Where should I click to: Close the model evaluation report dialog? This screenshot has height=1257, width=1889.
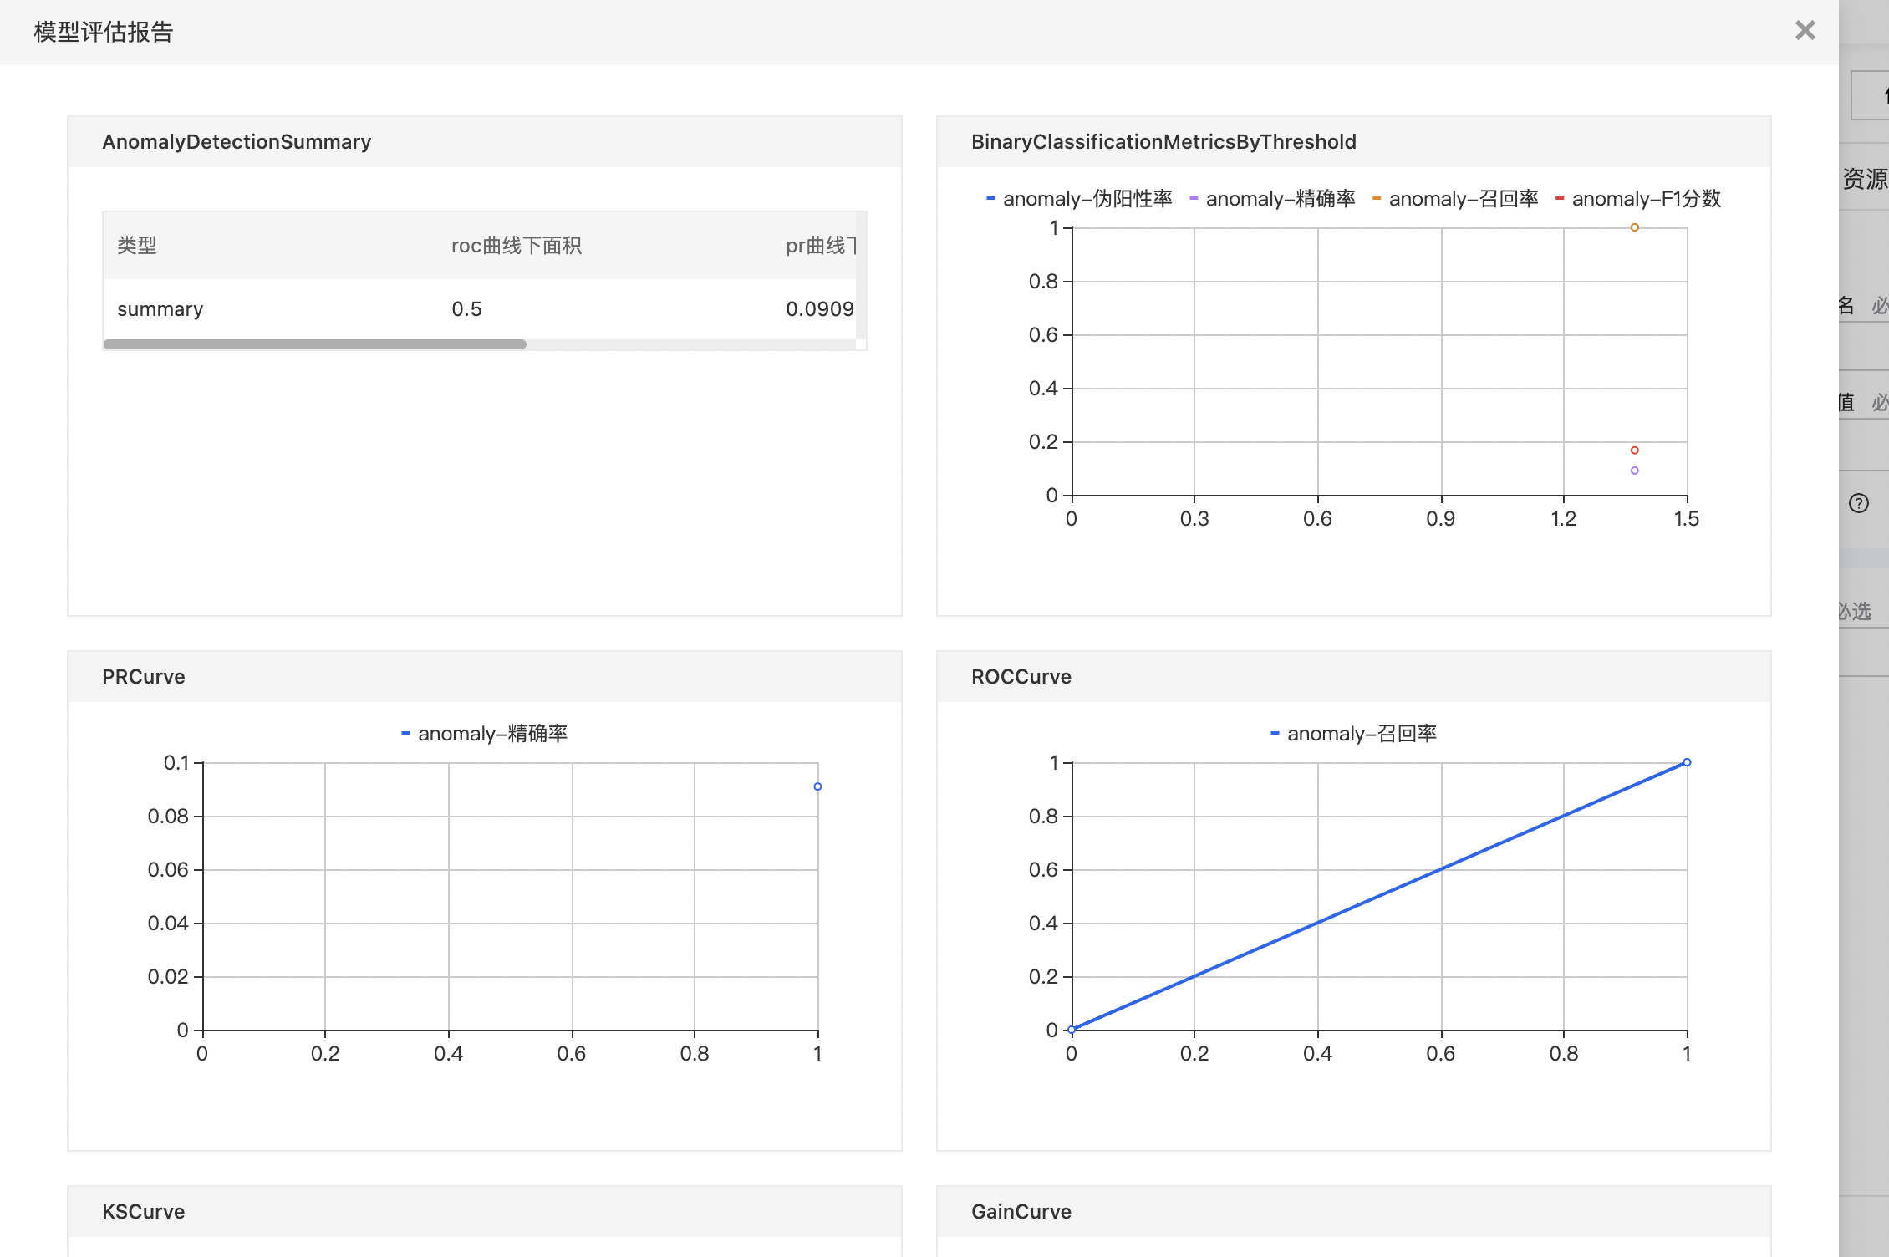click(1805, 31)
